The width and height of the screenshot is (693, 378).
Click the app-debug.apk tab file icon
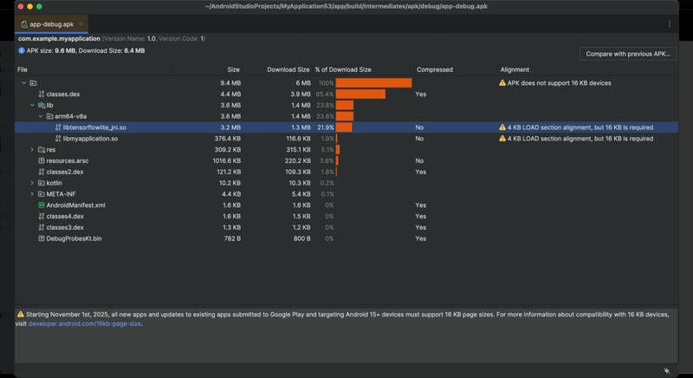point(24,24)
